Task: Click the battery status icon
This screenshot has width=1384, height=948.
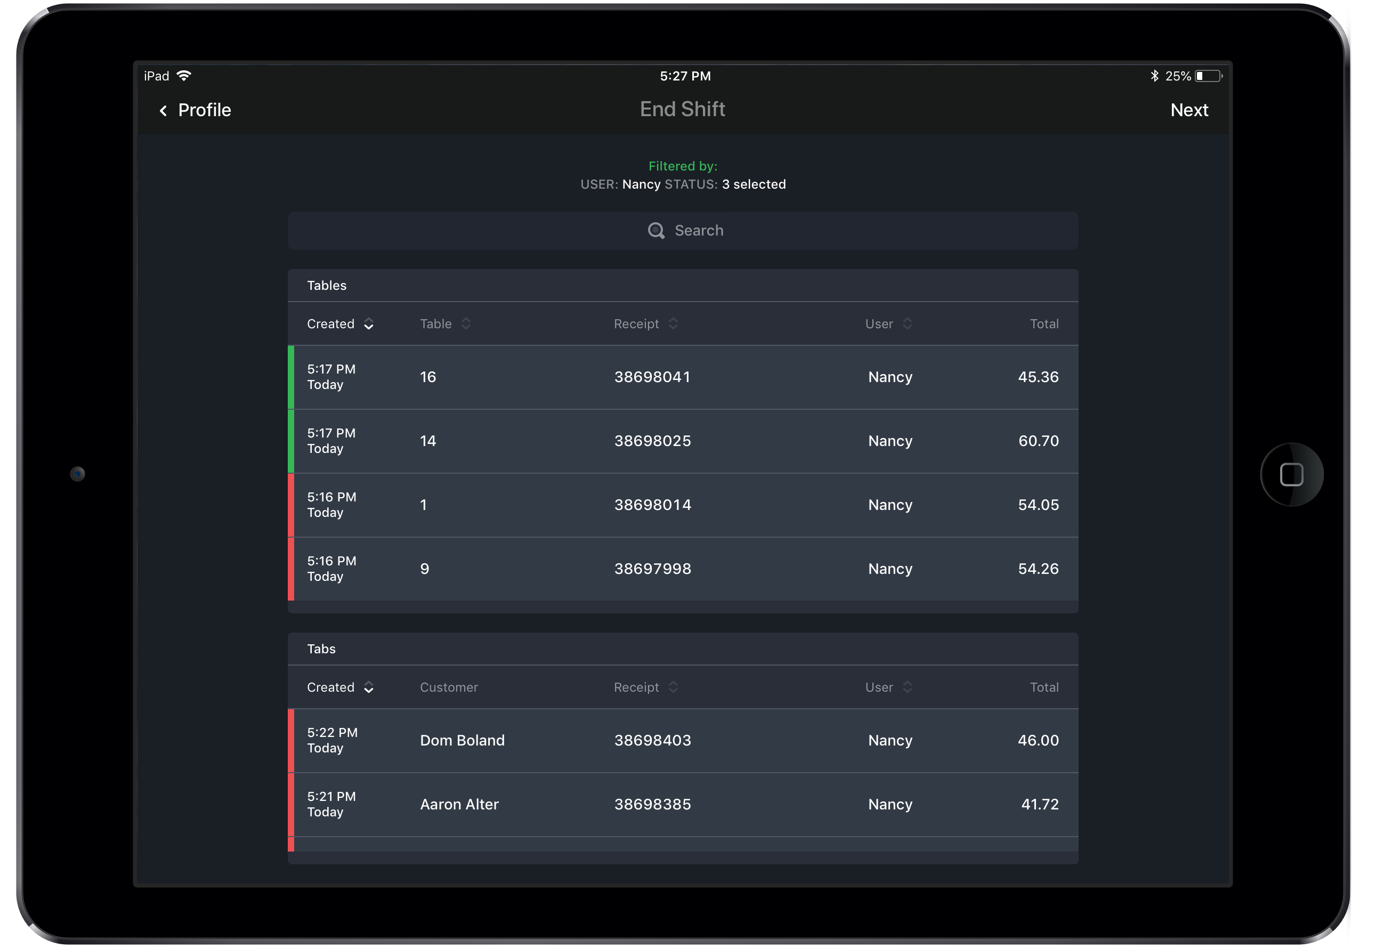Action: [1208, 76]
